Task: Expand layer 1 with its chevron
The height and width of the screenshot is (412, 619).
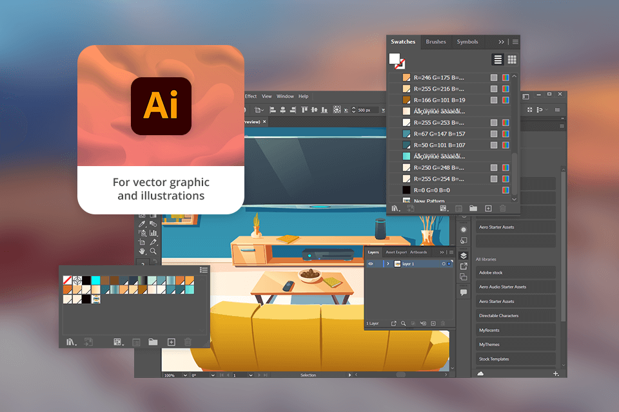Action: pos(388,264)
